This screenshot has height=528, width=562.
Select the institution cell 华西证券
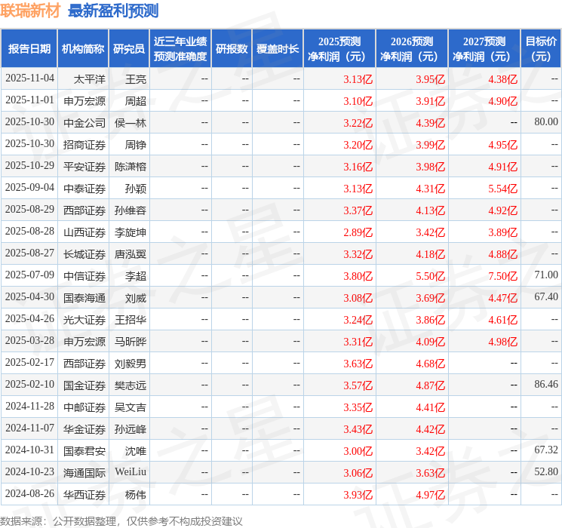tap(84, 495)
